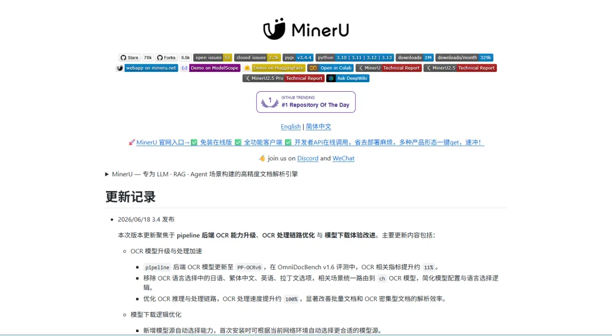
Task: Open the webapp on mineru.net badge
Action: tap(147, 68)
